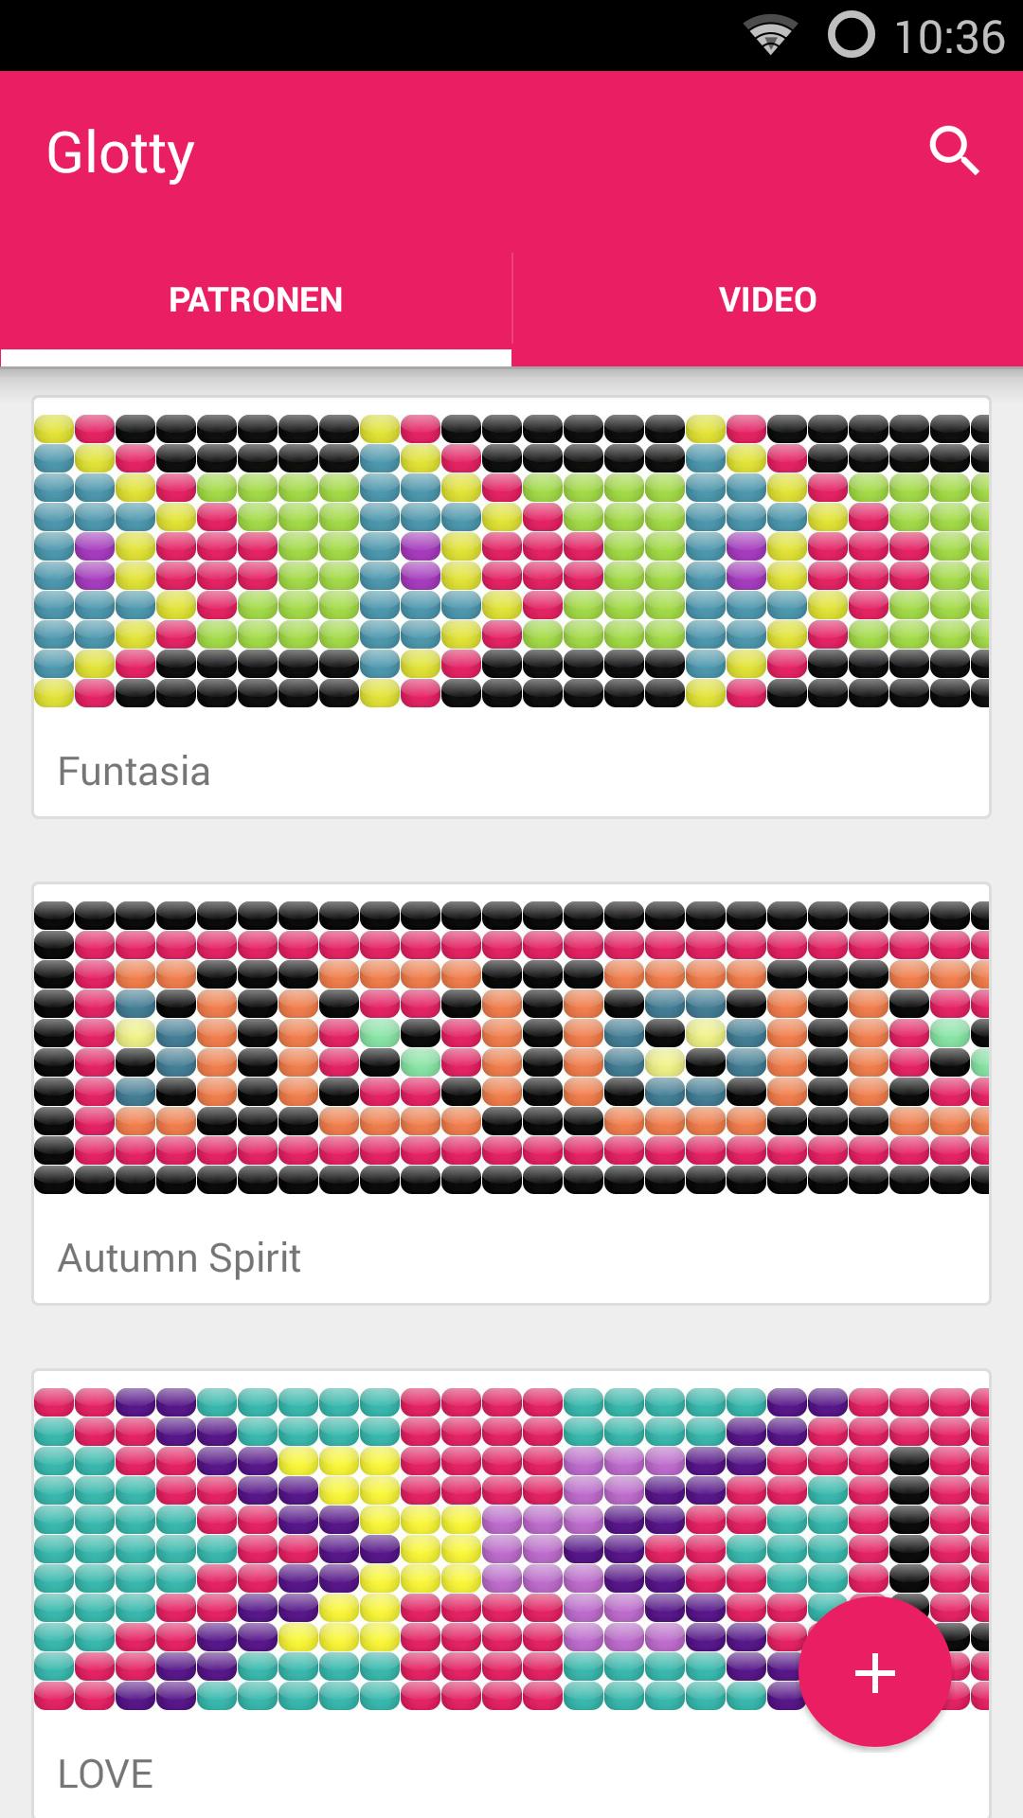This screenshot has height=1818, width=1023.
Task: Tap the Glotty app title
Action: coord(120,154)
